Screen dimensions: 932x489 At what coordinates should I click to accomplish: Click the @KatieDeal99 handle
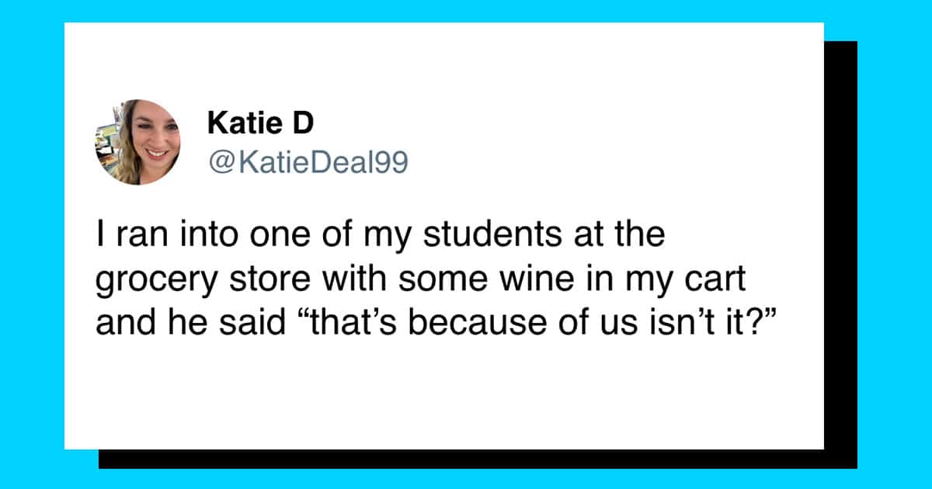tap(307, 162)
